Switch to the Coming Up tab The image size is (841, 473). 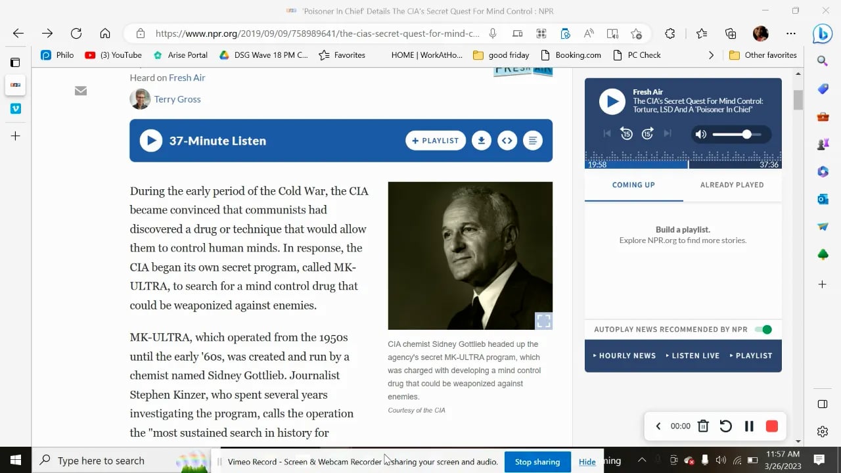[633, 185]
